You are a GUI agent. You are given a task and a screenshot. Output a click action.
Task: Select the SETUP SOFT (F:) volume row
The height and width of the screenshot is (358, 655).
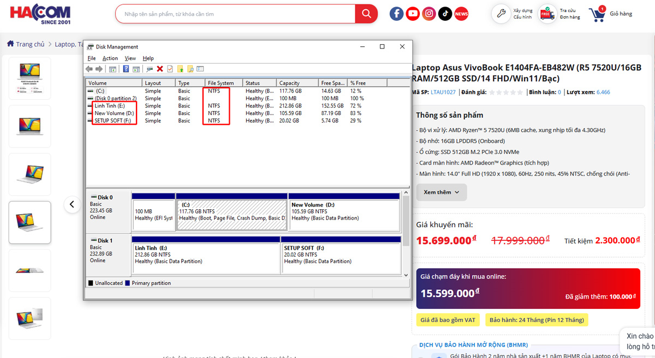click(x=112, y=121)
